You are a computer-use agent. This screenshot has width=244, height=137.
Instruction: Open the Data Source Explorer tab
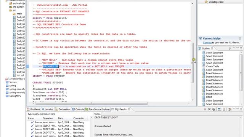coord(98,109)
